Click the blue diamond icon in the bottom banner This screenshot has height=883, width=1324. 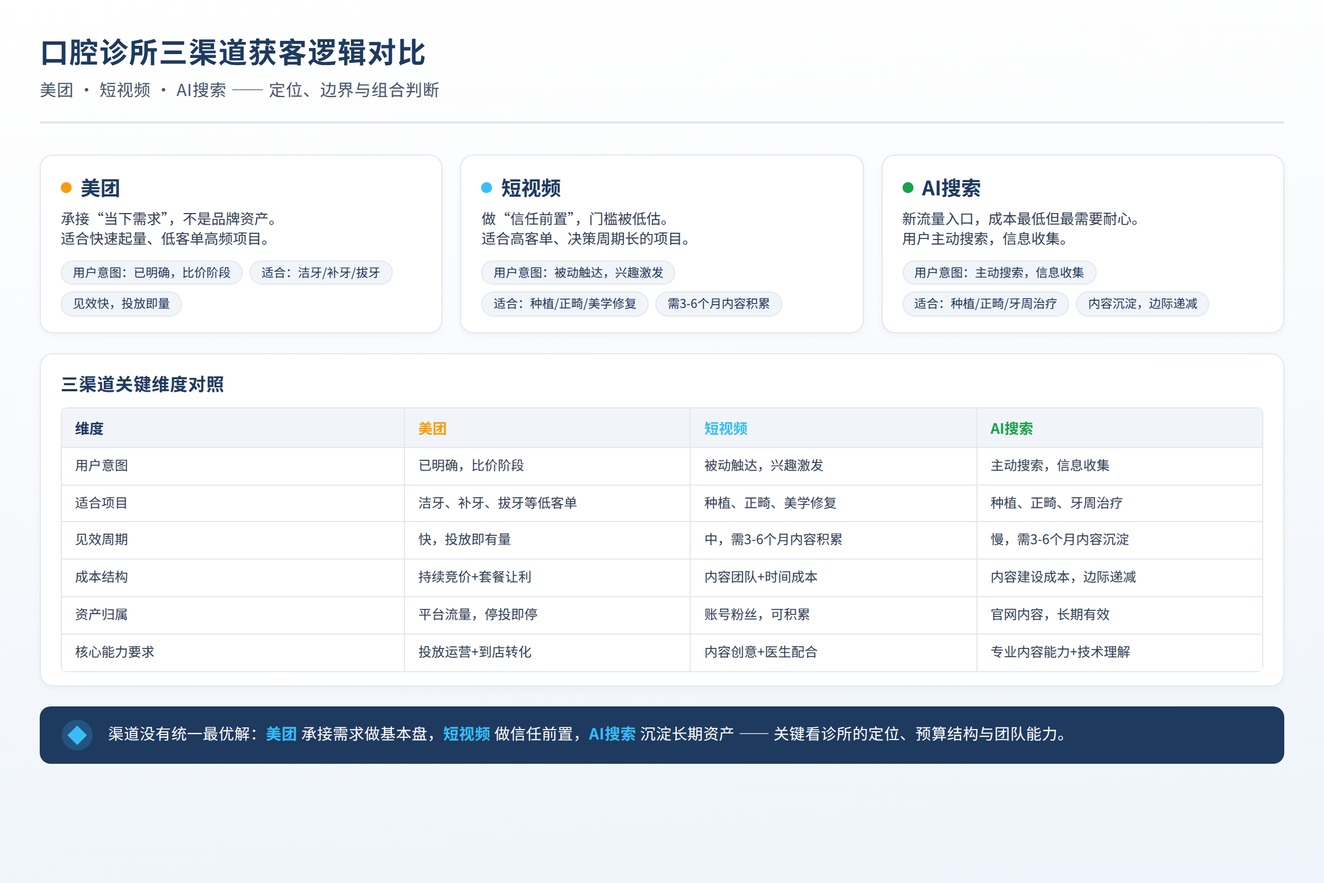(x=77, y=735)
